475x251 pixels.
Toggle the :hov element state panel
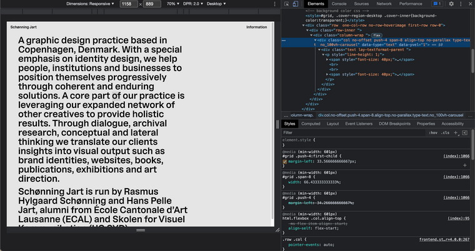pos(432,133)
